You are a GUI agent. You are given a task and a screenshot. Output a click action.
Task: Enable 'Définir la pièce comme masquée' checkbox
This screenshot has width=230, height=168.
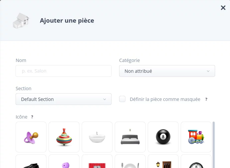pyautogui.click(x=122, y=99)
